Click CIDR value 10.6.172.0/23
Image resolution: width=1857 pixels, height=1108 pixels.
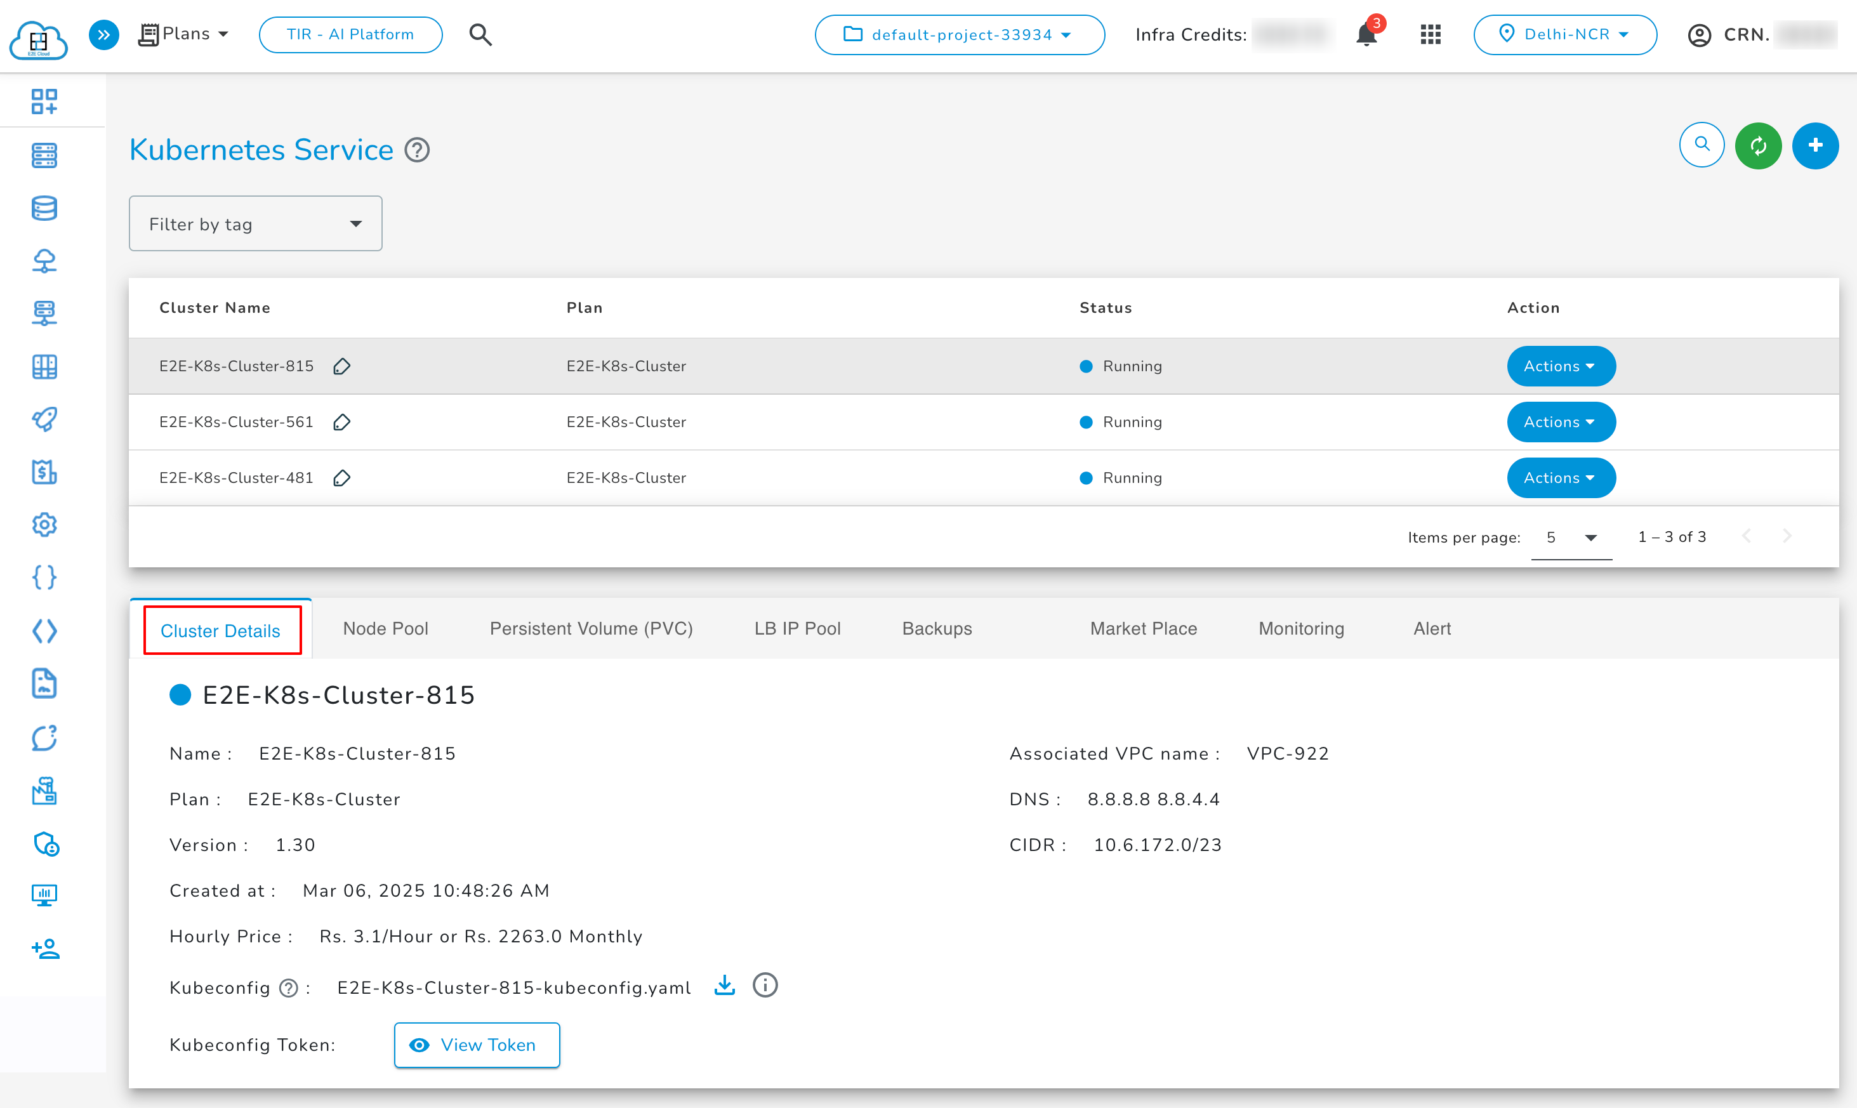(x=1158, y=845)
